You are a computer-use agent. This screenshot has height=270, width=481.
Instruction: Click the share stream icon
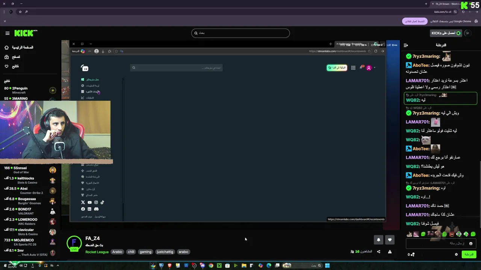(378, 252)
